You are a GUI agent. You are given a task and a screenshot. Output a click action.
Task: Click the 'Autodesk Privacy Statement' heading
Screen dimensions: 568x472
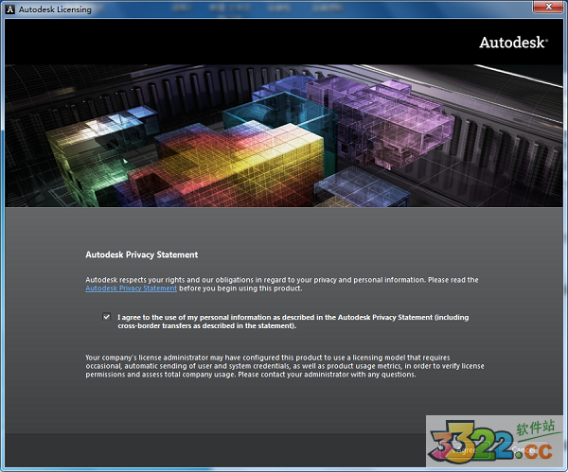click(x=142, y=254)
